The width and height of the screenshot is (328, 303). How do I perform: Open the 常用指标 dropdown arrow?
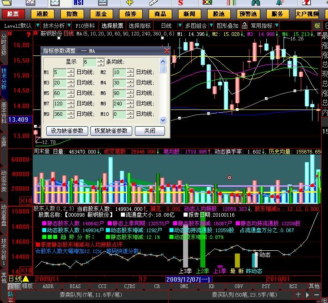pyautogui.click(x=277, y=25)
